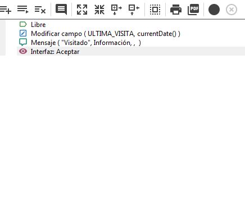This screenshot has width=245, height=213.
Task: Select the Libre process line
Action: pos(38,25)
